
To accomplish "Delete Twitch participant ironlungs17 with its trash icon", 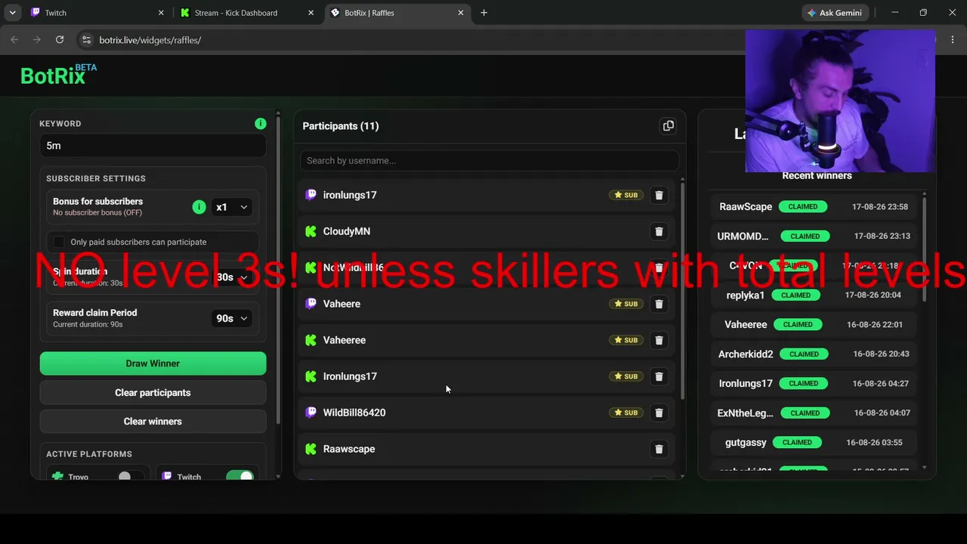I will [659, 195].
